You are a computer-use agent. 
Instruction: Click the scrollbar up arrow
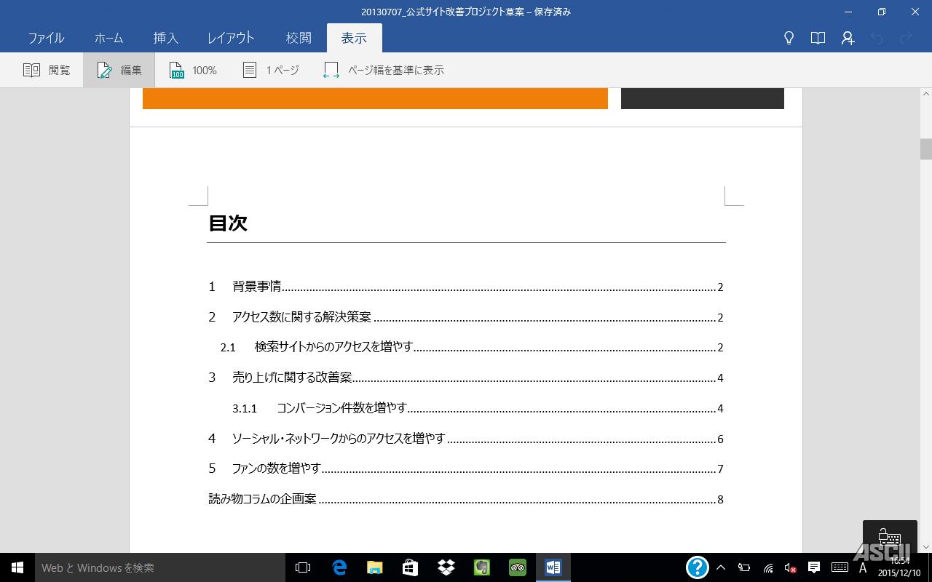pos(926,94)
